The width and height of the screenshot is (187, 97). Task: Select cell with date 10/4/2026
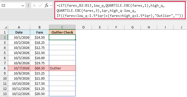click(x=19, y=53)
